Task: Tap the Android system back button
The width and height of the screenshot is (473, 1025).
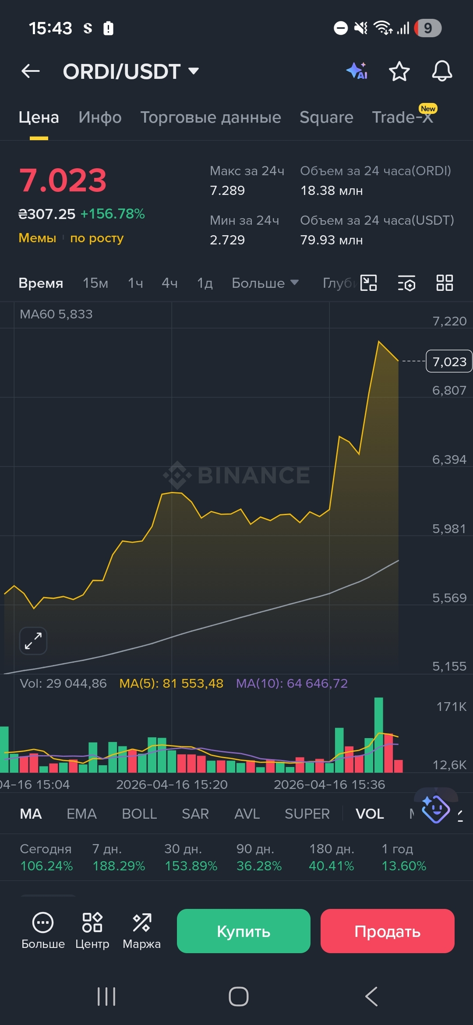Action: point(371,997)
